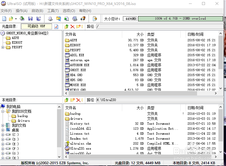226x166 pixels.
Task: Click the Mount to virtual drive icon
Action: tap(75, 19)
